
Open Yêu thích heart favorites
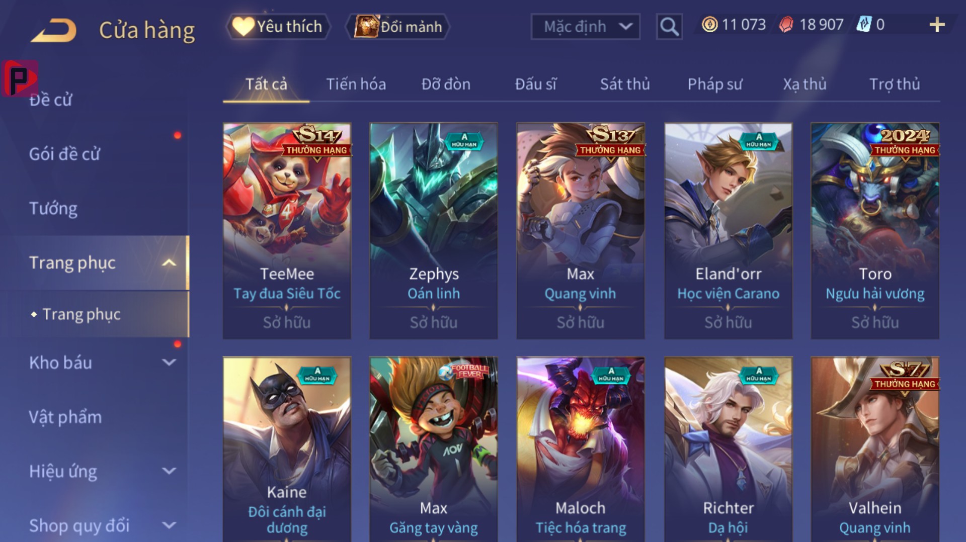[x=278, y=26]
